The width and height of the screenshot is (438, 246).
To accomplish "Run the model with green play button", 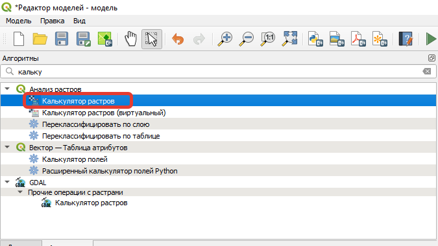I will click(431, 39).
